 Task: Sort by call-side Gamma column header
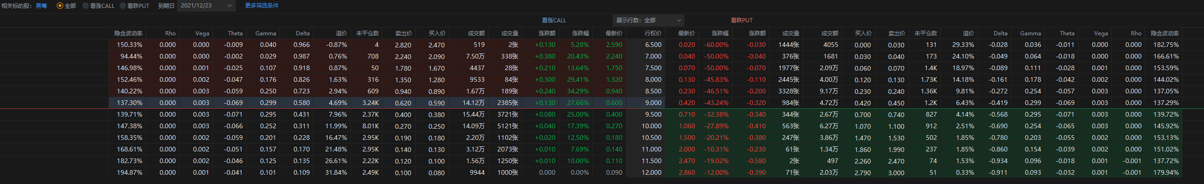(x=266, y=33)
